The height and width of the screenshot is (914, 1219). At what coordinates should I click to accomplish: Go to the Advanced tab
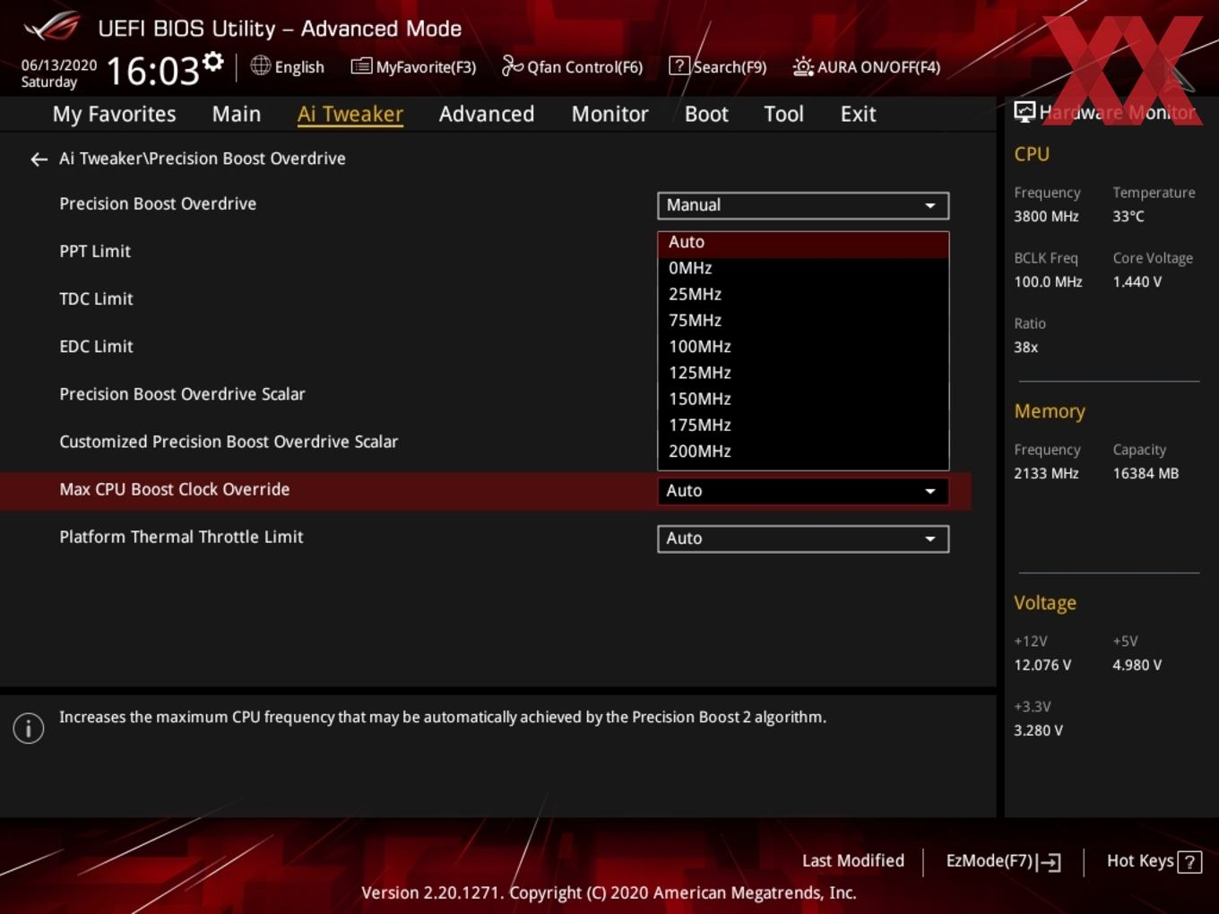pyautogui.click(x=487, y=114)
